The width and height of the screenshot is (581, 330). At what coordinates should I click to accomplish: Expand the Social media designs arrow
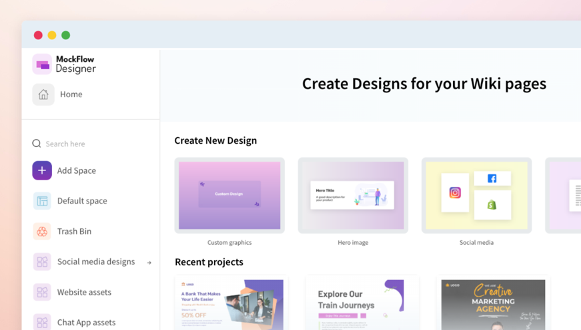point(149,263)
